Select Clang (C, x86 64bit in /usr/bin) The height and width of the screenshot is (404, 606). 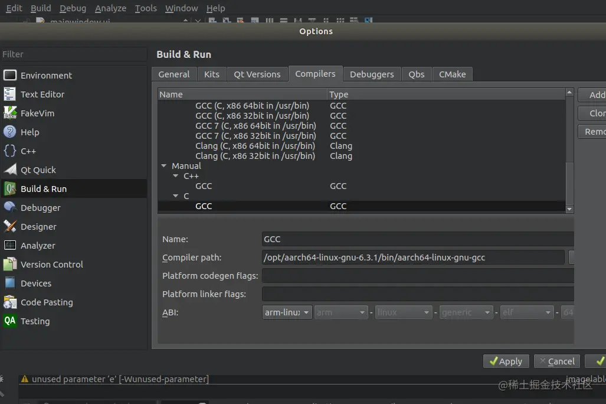(361, 146)
